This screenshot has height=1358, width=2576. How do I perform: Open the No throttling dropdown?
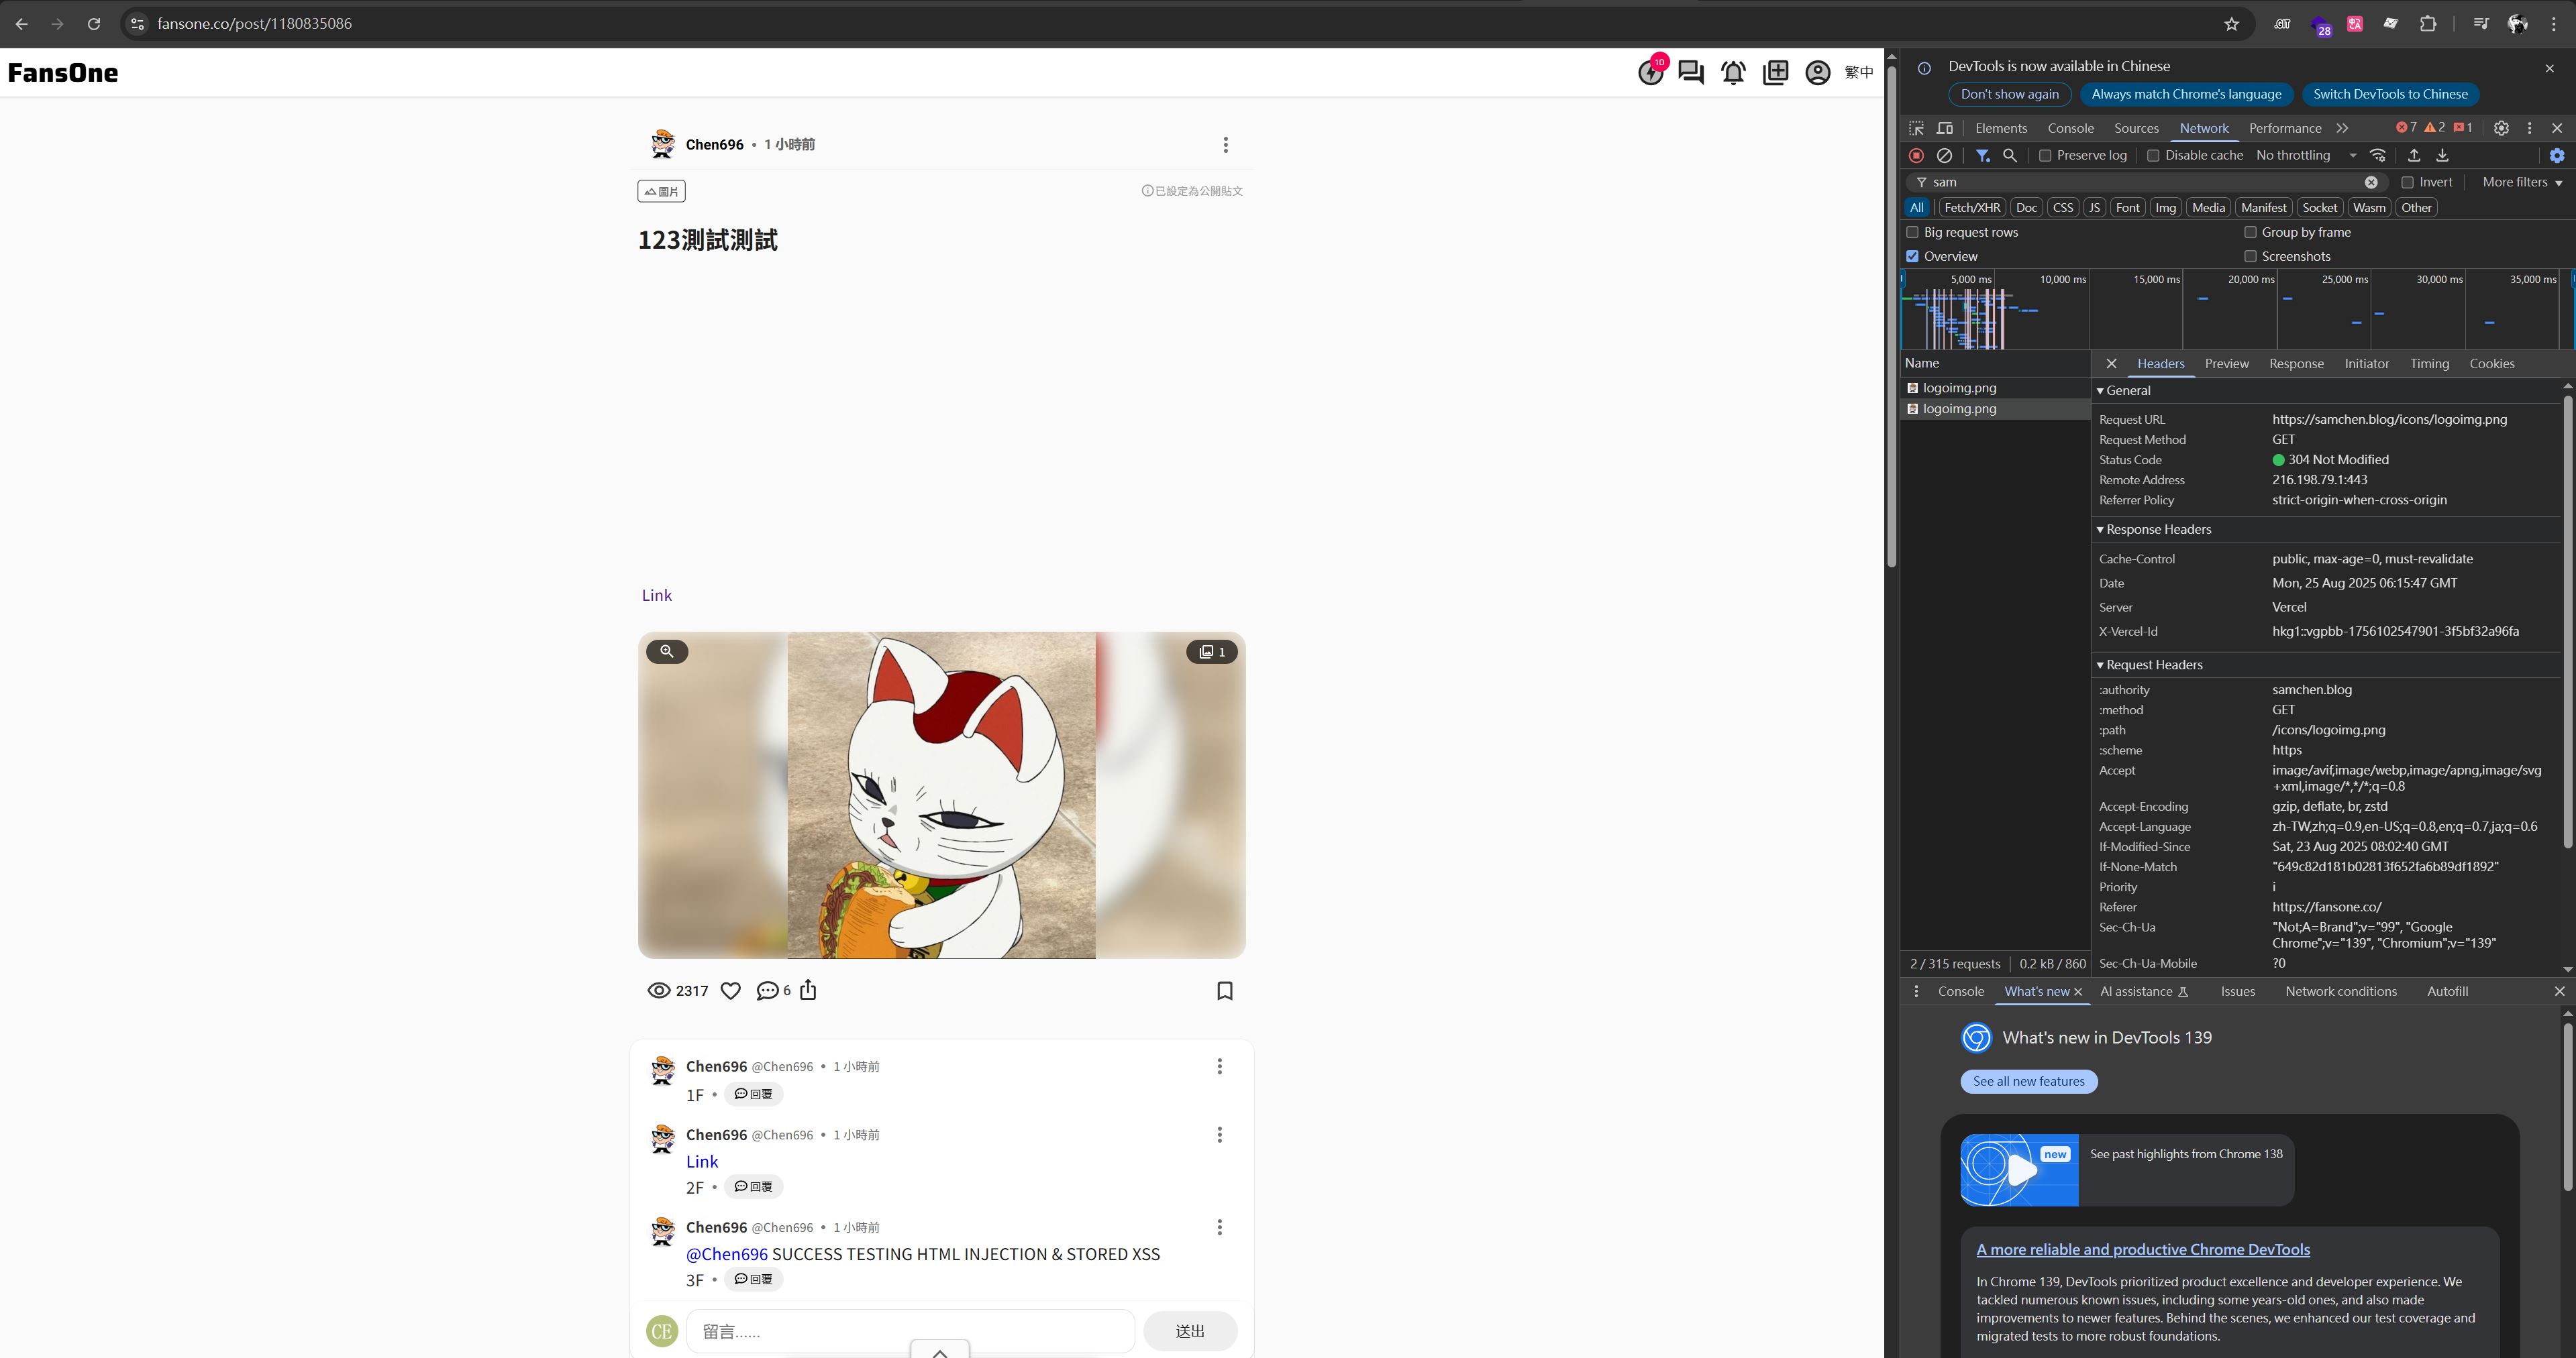point(2306,155)
